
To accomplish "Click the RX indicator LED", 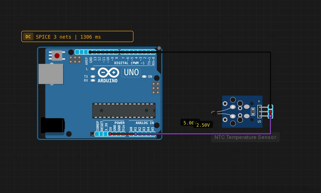I will click(93, 80).
